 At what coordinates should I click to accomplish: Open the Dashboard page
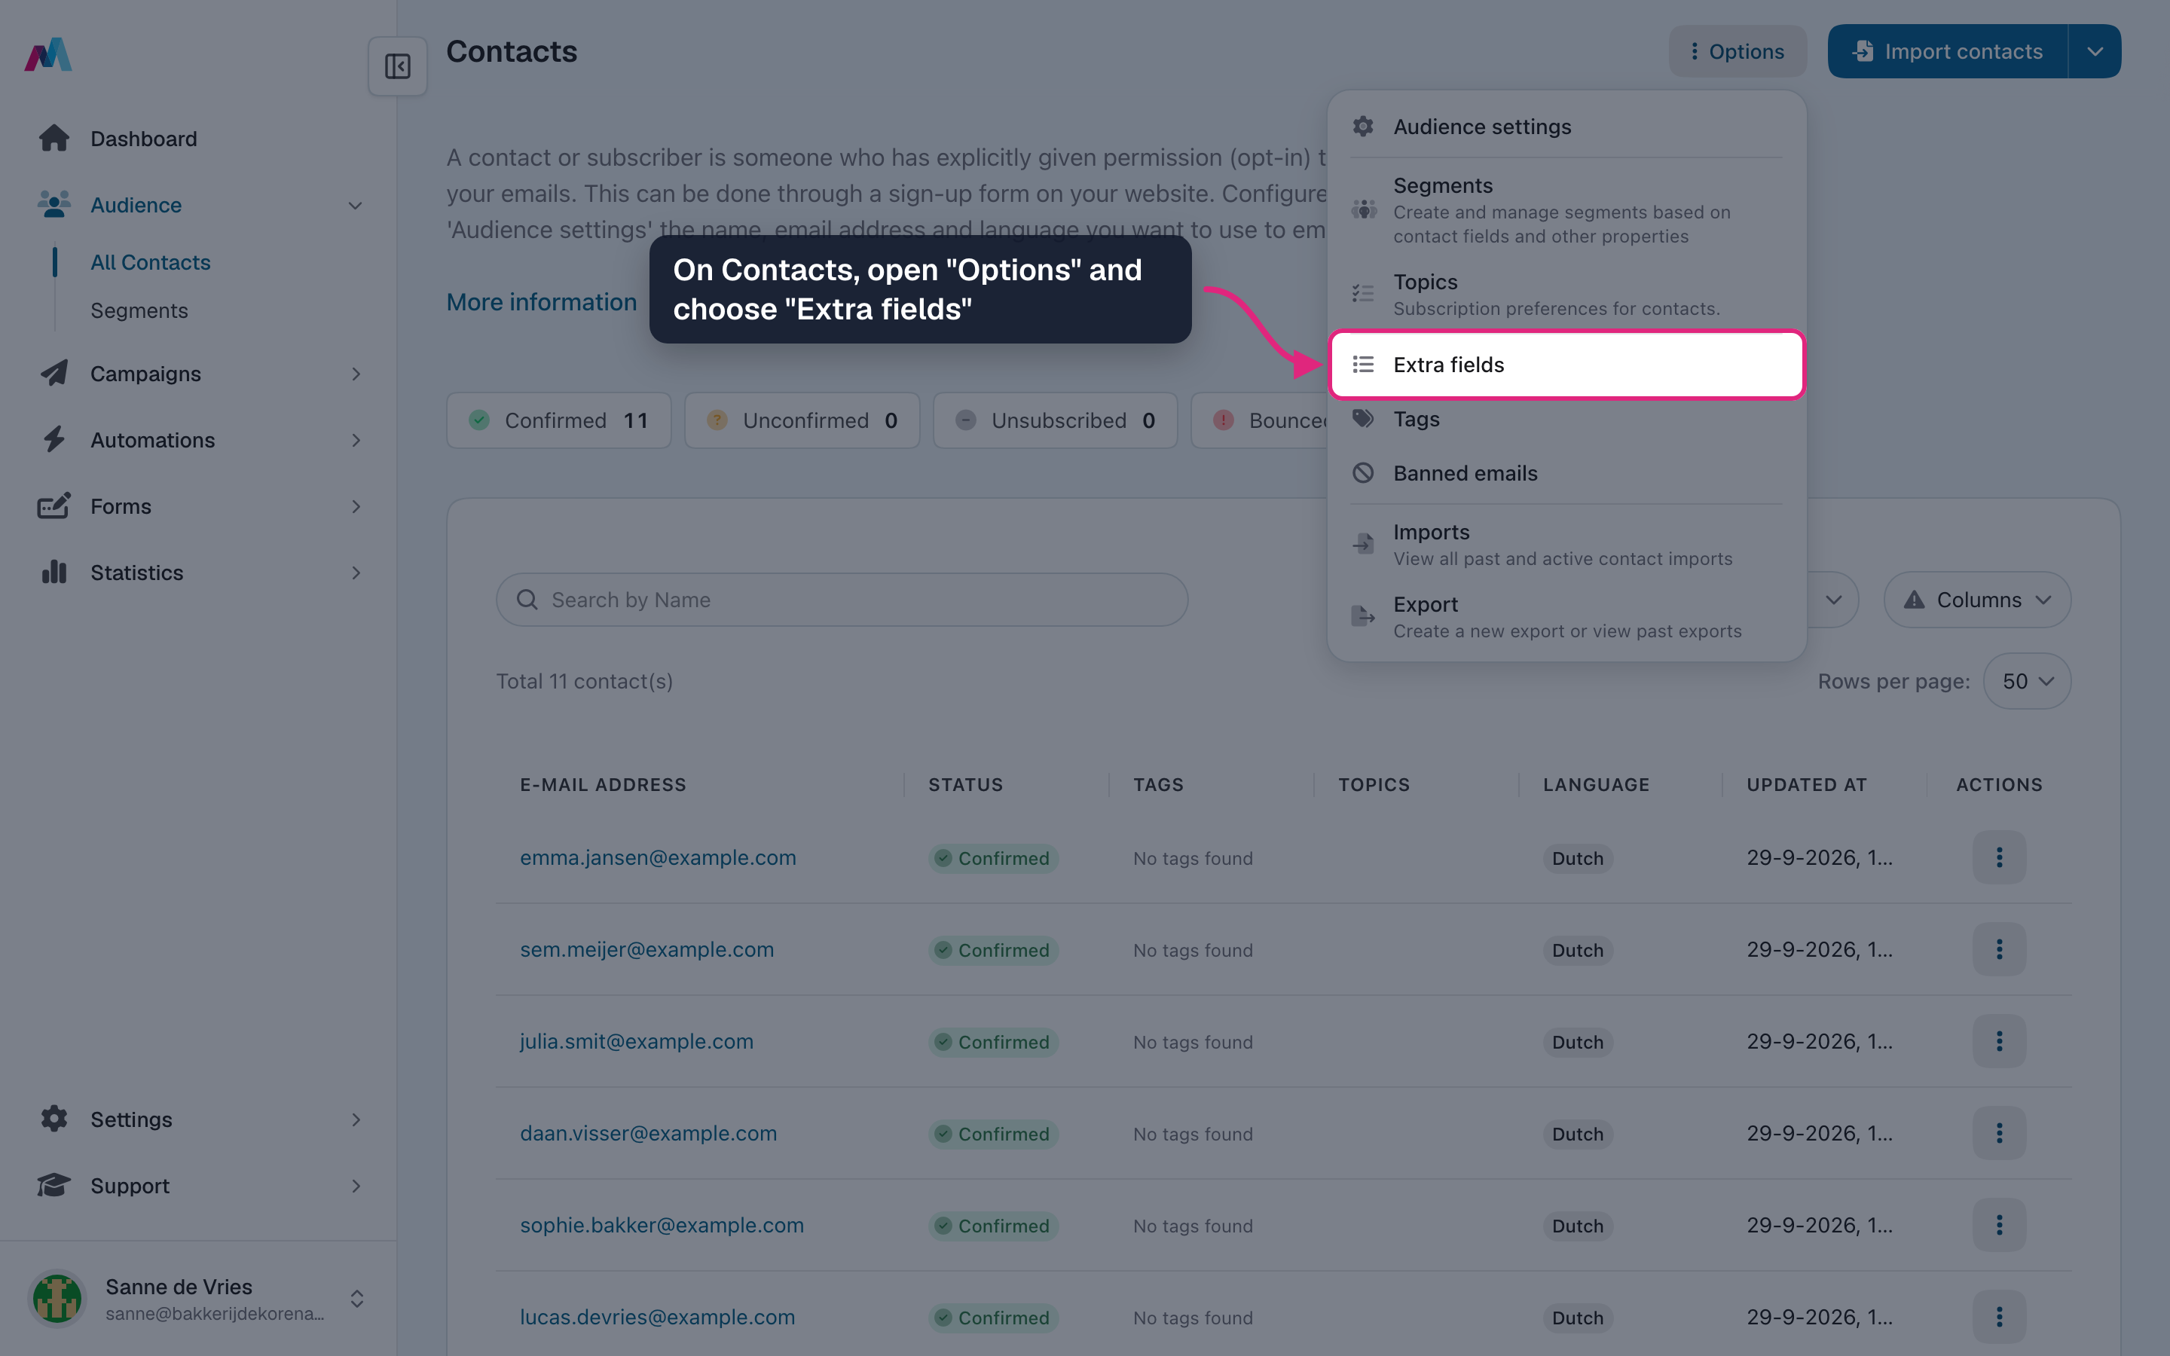tap(143, 138)
